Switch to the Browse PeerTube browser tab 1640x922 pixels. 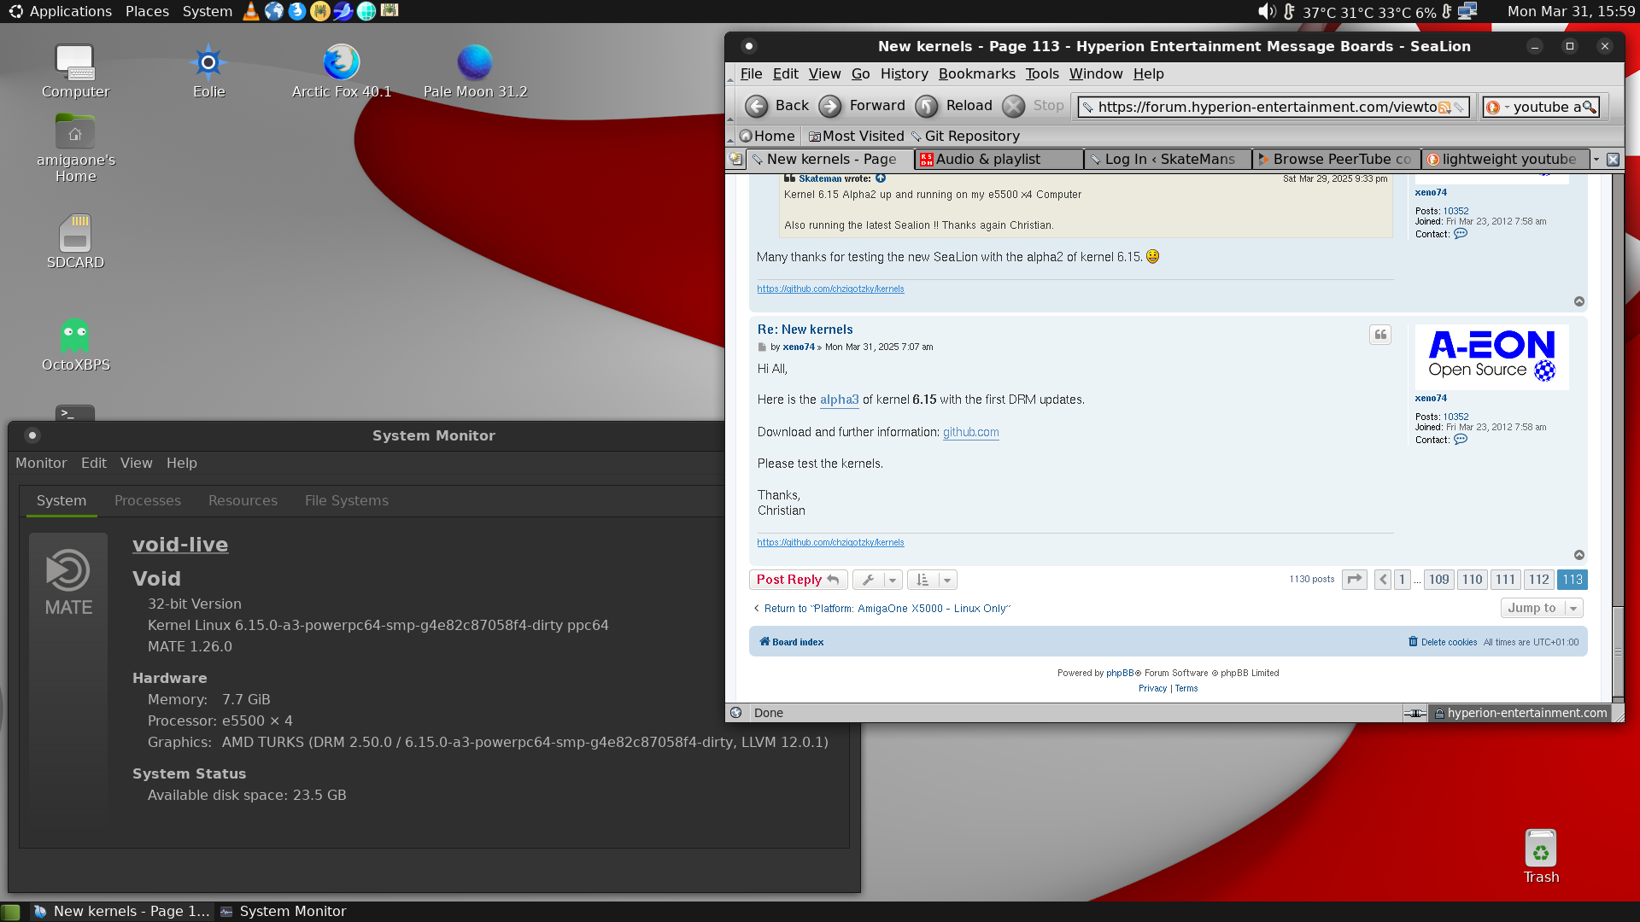point(1337,159)
